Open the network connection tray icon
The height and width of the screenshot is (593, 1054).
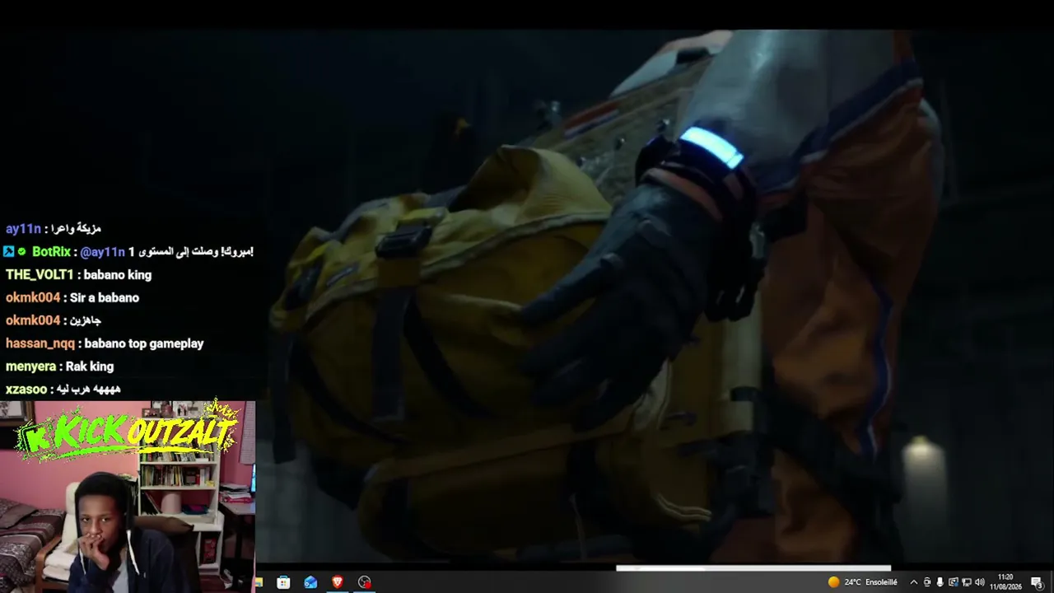pyautogui.click(x=967, y=582)
